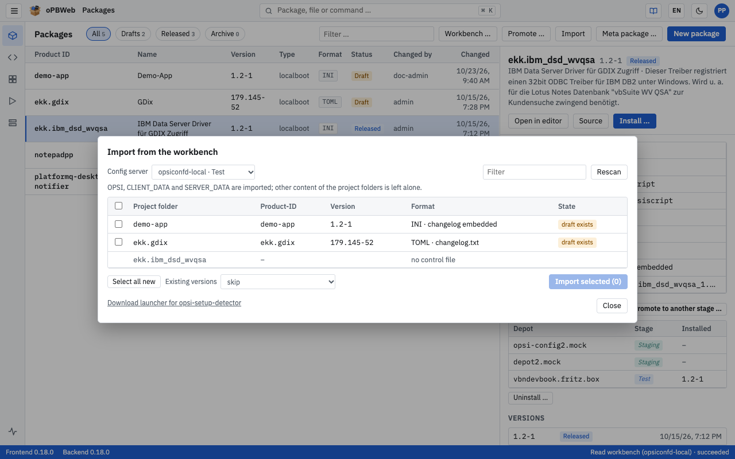Open the activity pulse icon in sidebar
Viewport: 735px width, 459px height.
(13, 431)
